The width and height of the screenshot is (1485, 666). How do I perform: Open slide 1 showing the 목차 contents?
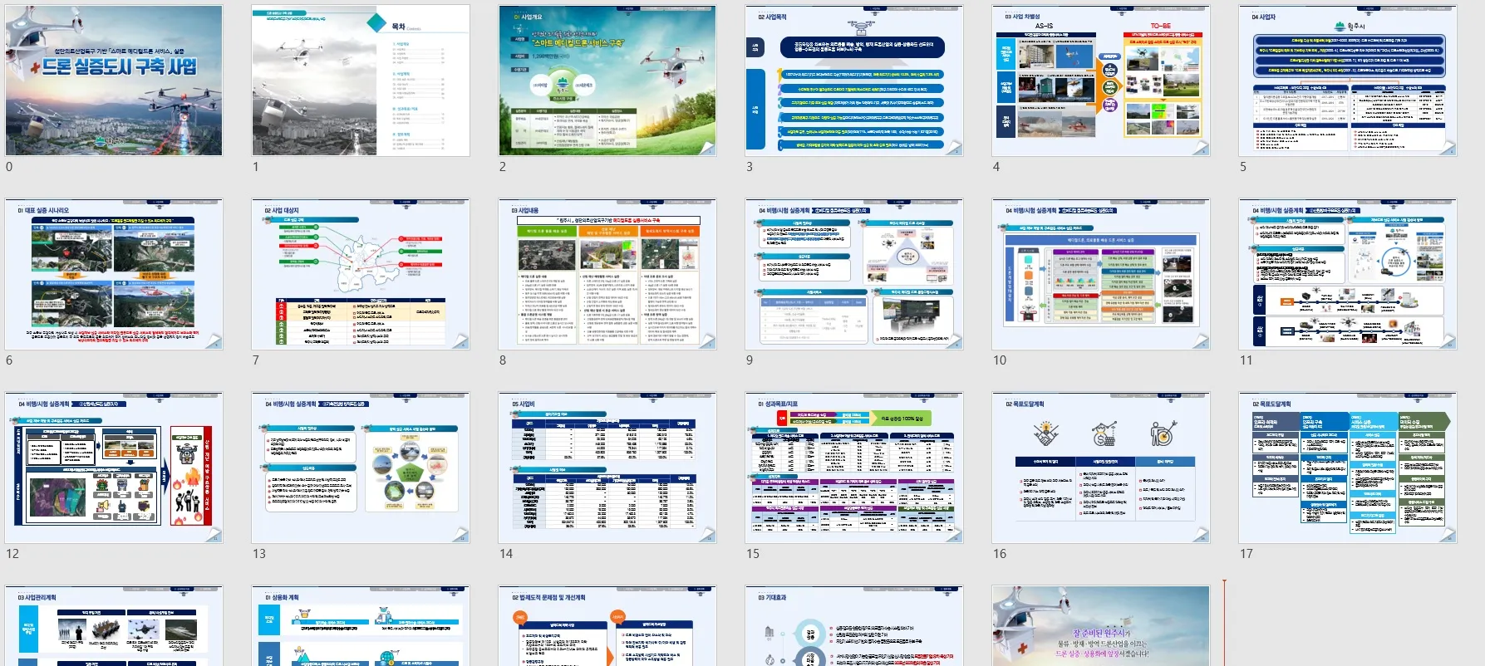point(361,81)
